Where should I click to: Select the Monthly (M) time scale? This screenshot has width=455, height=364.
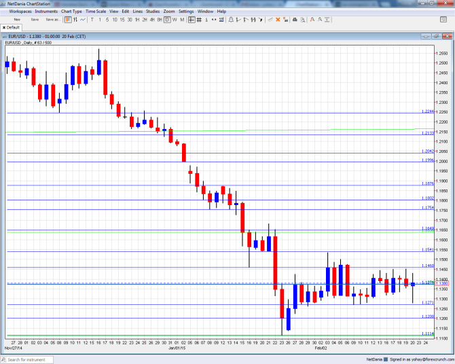182,20
